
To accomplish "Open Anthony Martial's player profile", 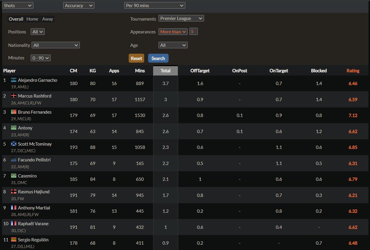I will (x=34, y=208).
